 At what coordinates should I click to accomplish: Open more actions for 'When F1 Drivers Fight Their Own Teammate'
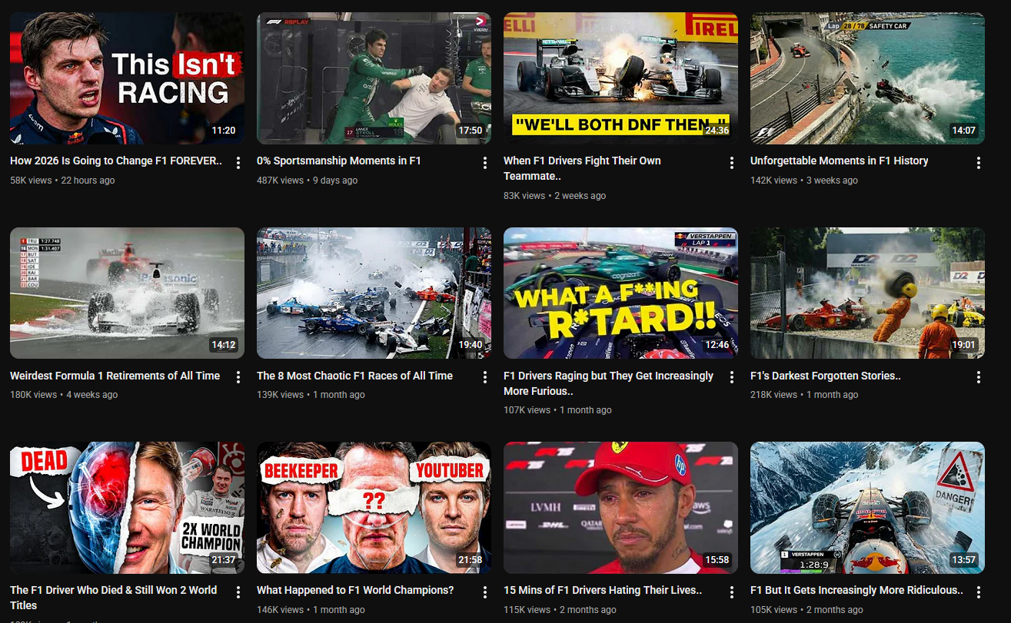click(732, 163)
